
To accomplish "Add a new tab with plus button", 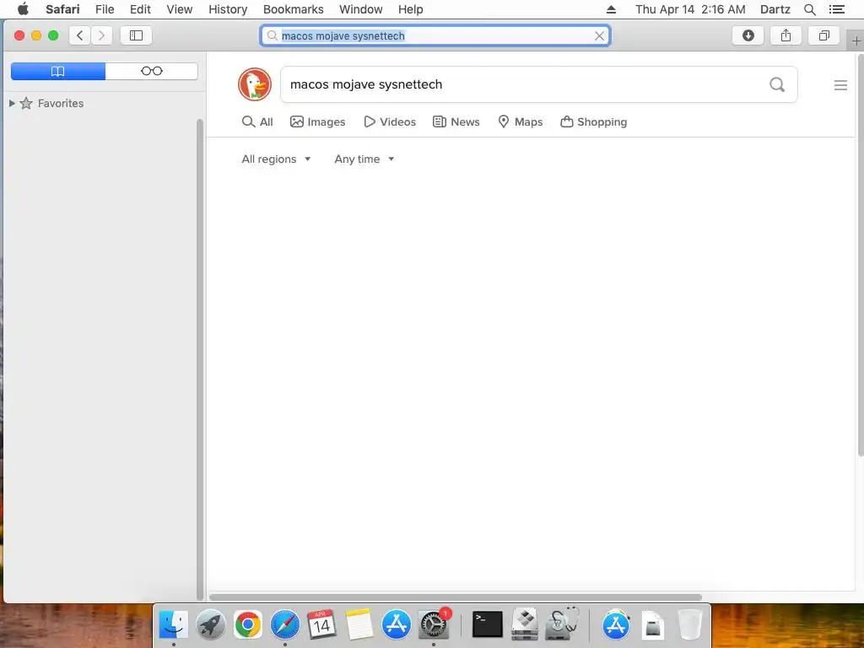I will (856, 40).
